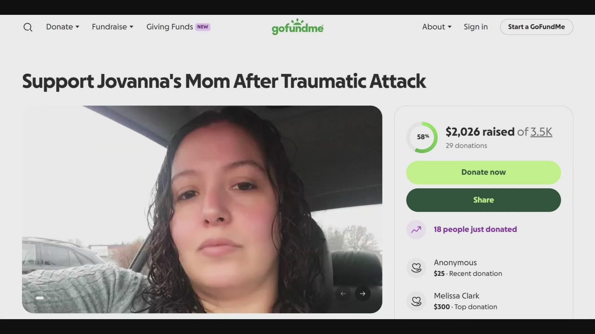595x334 pixels.
Task: Select the Giving Funds menu item
Action: [x=169, y=27]
